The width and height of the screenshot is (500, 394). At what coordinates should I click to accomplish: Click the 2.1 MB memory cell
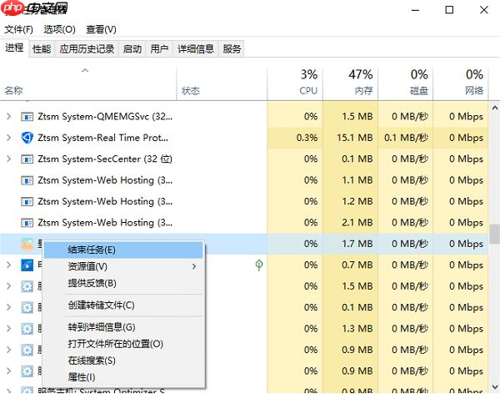click(x=351, y=223)
